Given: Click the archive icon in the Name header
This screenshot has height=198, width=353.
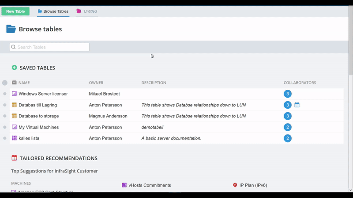Looking at the screenshot, I should coord(14,82).
